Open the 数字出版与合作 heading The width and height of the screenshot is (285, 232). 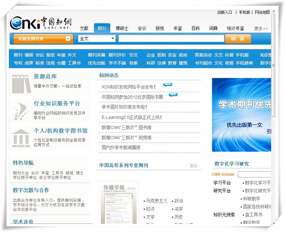[x=31, y=190]
